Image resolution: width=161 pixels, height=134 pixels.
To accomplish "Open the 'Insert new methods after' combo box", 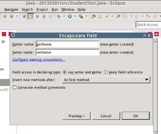I will (x=106, y=80).
